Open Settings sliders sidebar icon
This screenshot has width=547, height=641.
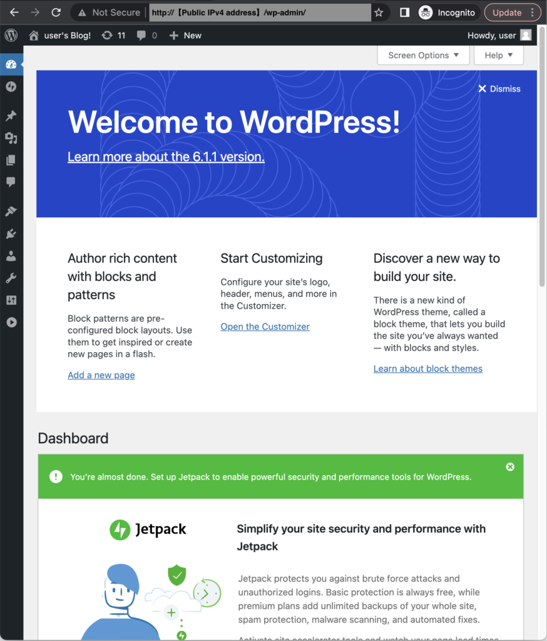click(x=11, y=300)
